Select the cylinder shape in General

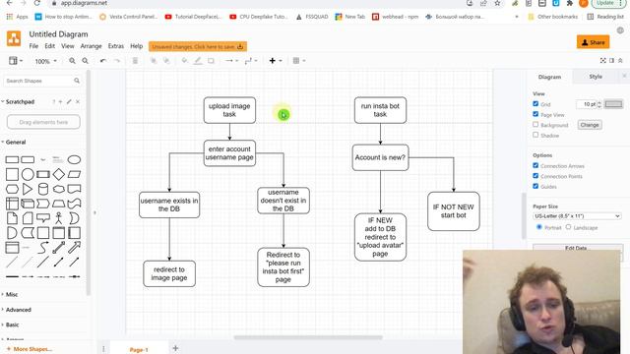[x=43, y=189]
